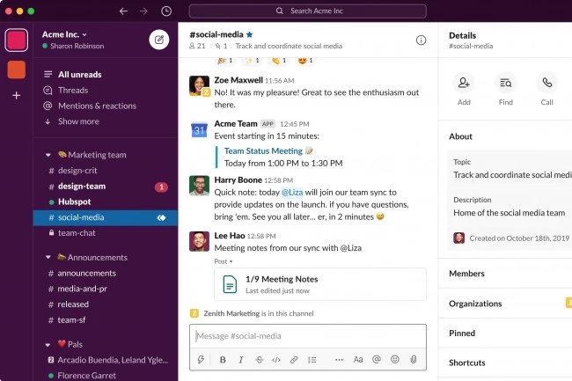Click the compose new message icon
Viewport: 572px width, 381px height.
pyautogui.click(x=159, y=40)
